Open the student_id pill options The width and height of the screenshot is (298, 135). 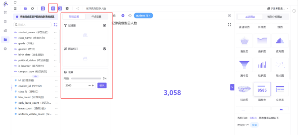[x=143, y=15]
